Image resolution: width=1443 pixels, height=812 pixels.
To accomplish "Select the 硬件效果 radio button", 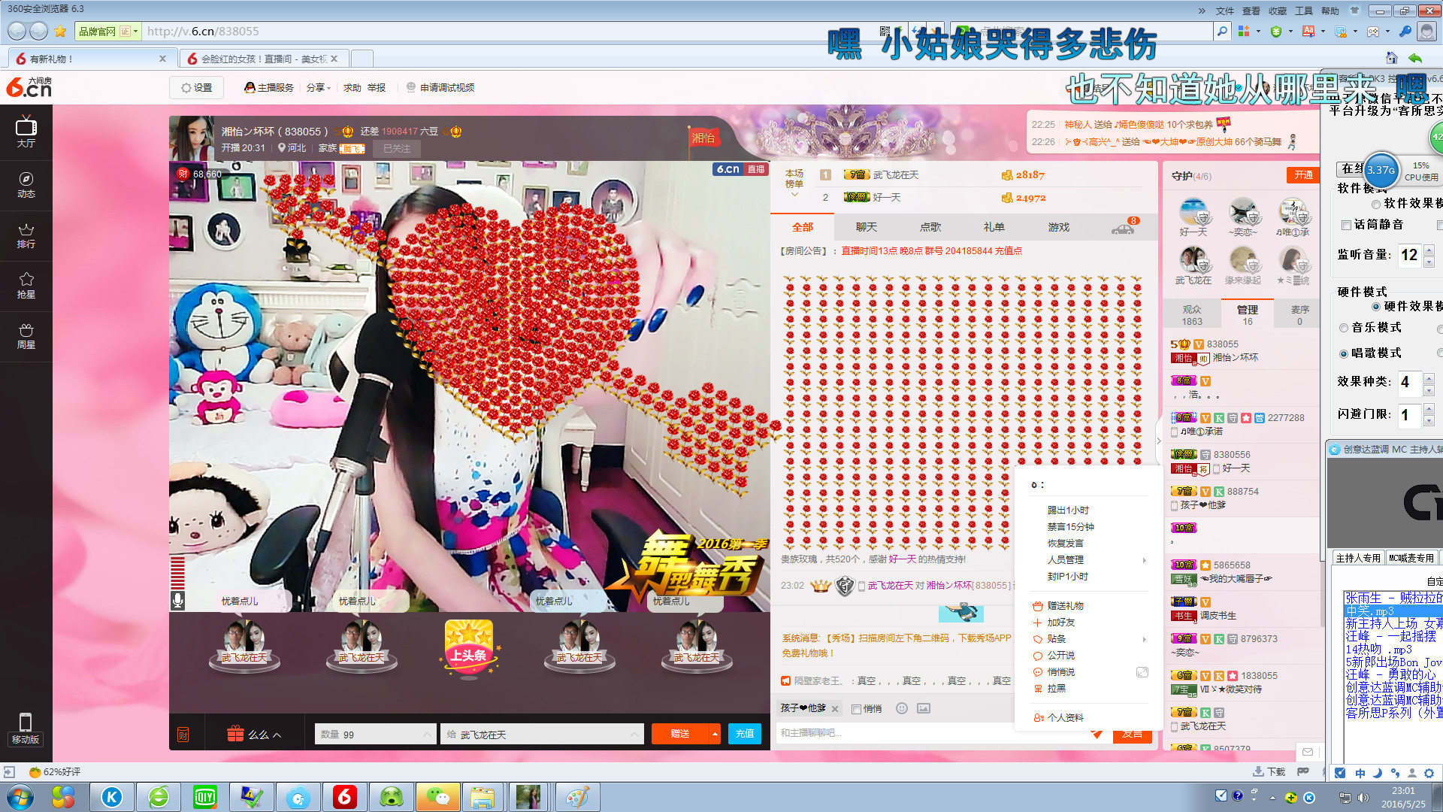I will [x=1376, y=307].
